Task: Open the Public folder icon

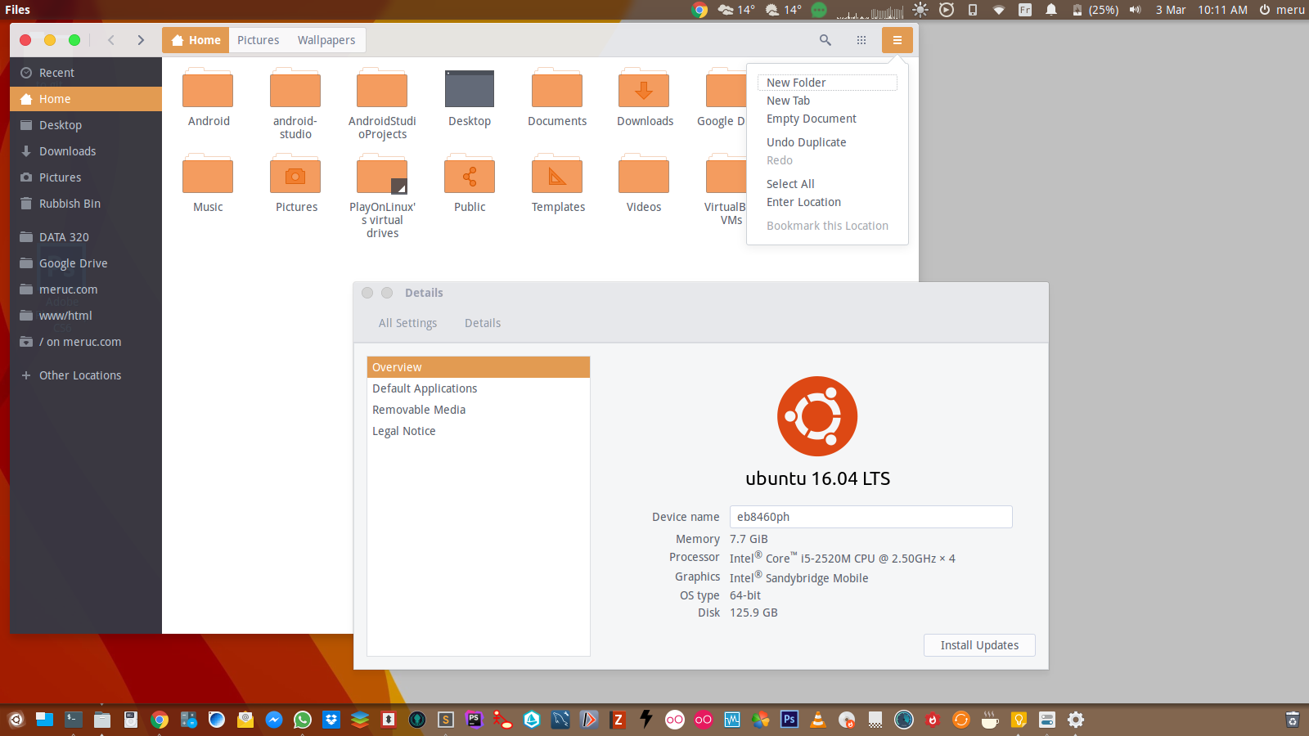Action: tap(470, 176)
